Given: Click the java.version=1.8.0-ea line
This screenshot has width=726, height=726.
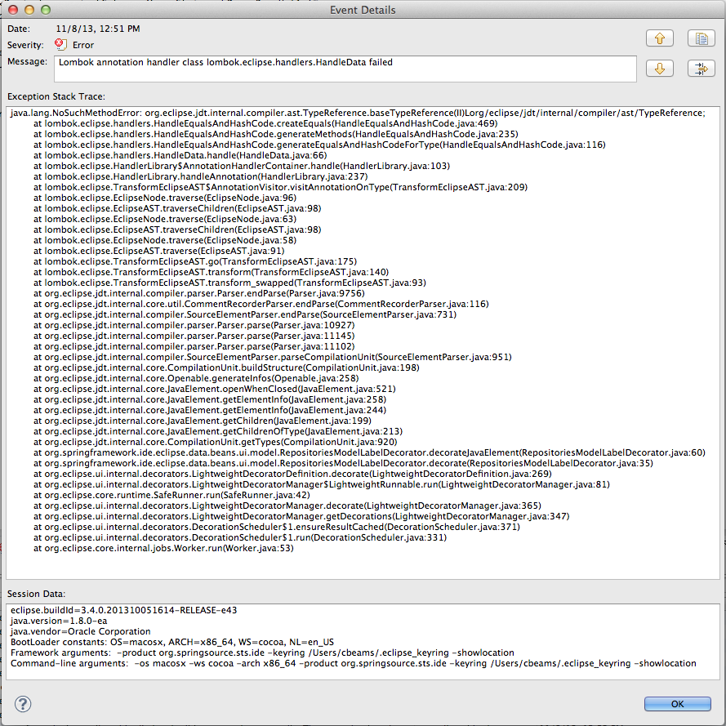Looking at the screenshot, I should [58, 621].
